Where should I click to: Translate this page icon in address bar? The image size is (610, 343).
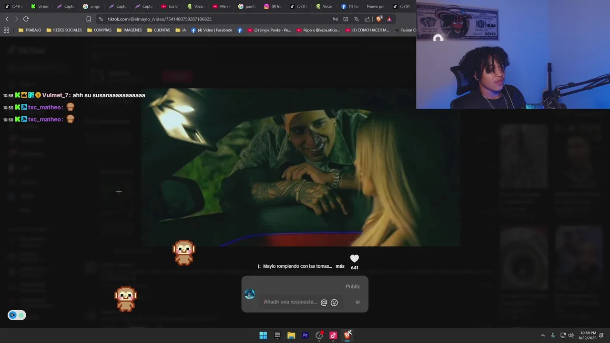click(x=356, y=19)
